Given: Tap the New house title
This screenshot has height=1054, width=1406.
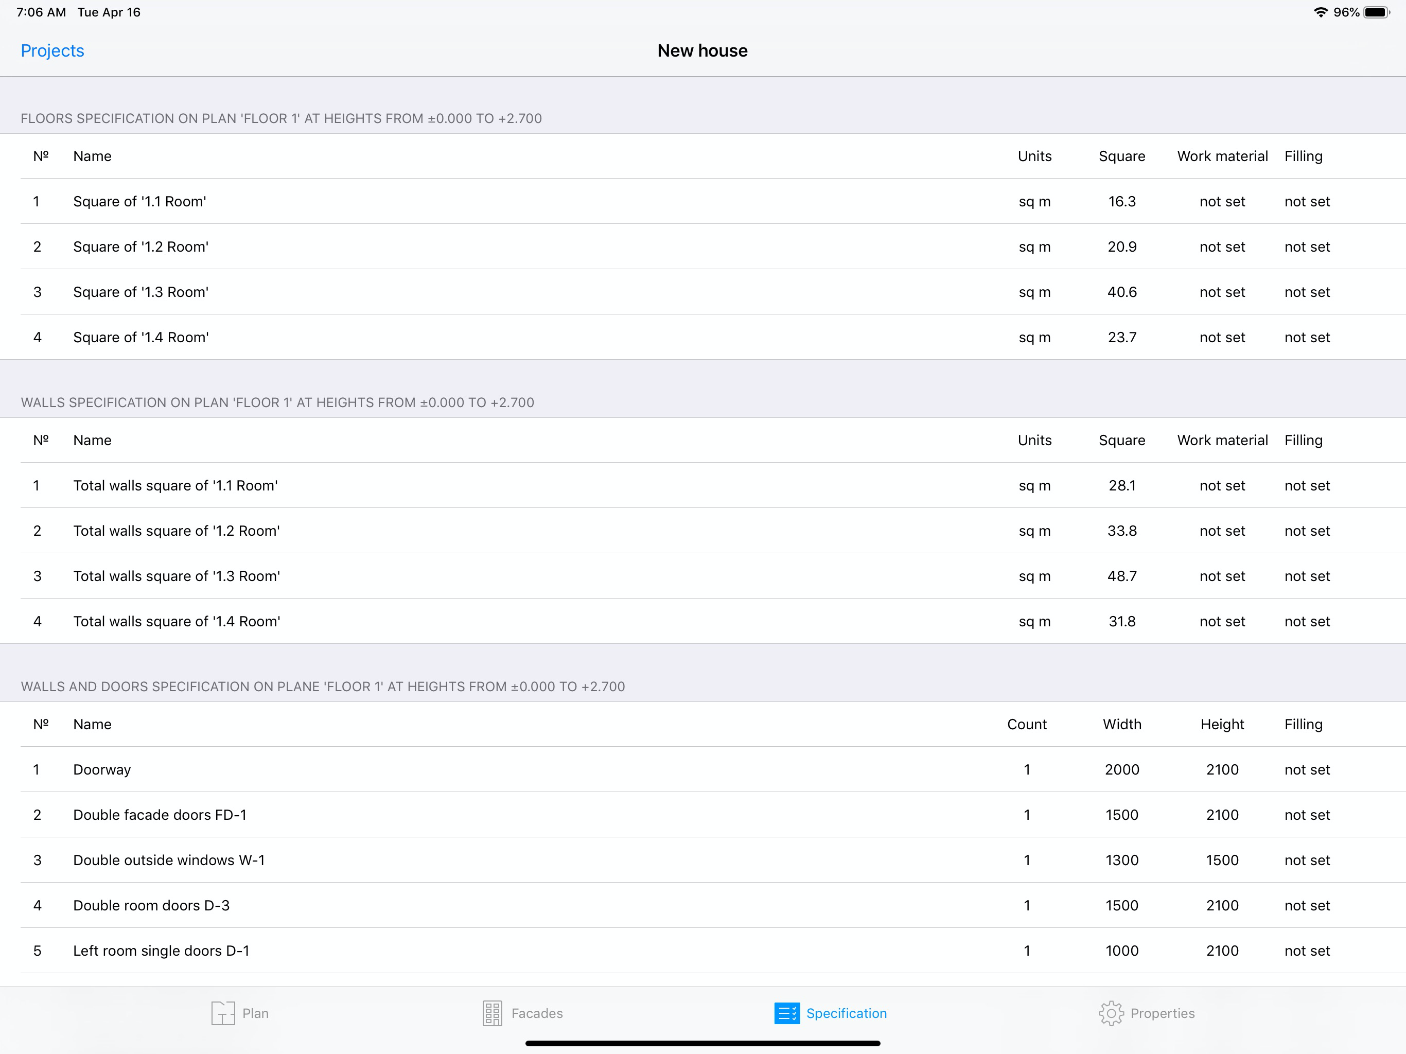Looking at the screenshot, I should [702, 50].
